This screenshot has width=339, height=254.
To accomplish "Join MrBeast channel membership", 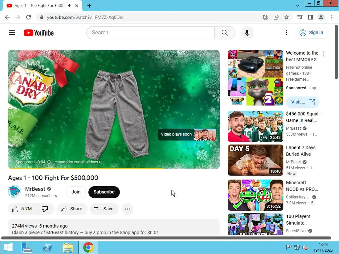I will pos(76,192).
